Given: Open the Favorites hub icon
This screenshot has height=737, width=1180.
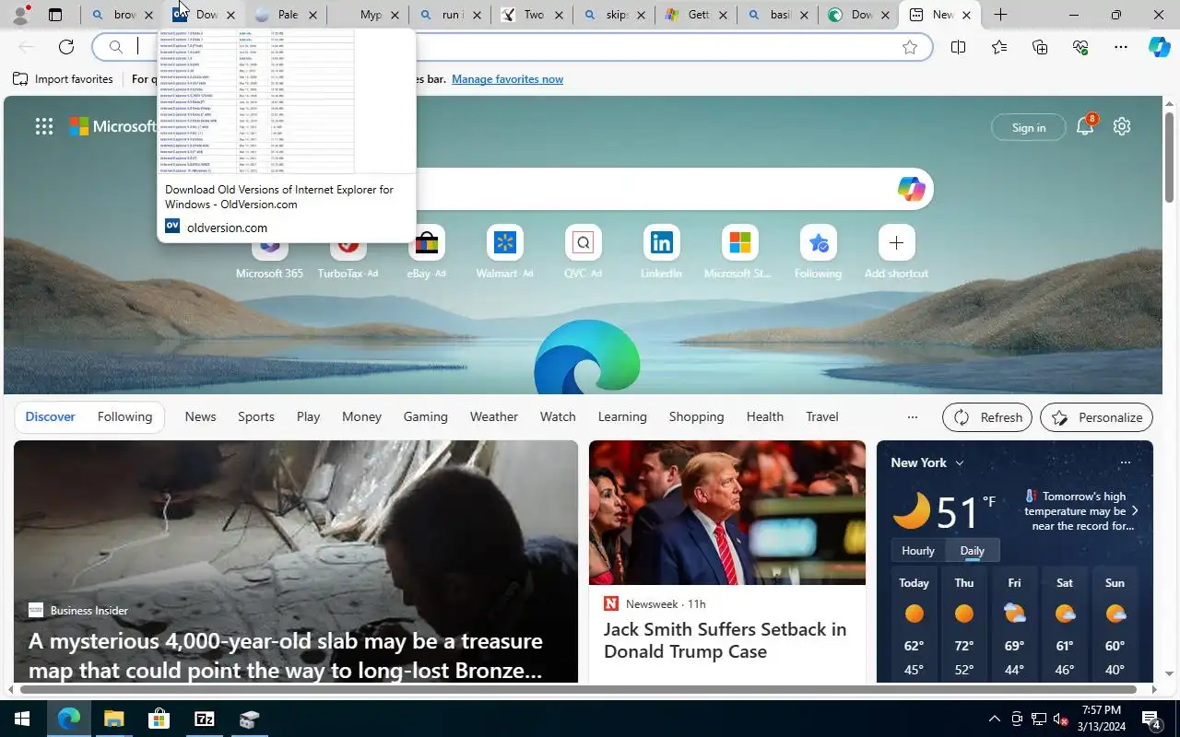Looking at the screenshot, I should pyautogui.click(x=999, y=47).
